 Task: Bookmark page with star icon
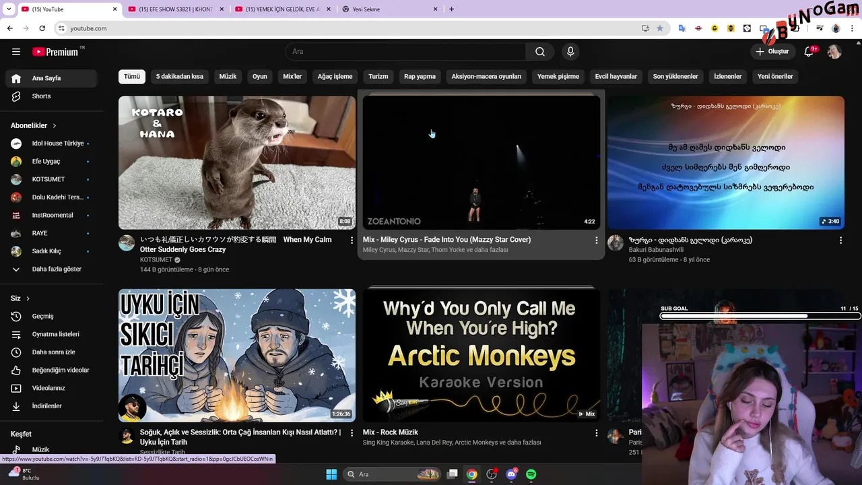coord(660,28)
